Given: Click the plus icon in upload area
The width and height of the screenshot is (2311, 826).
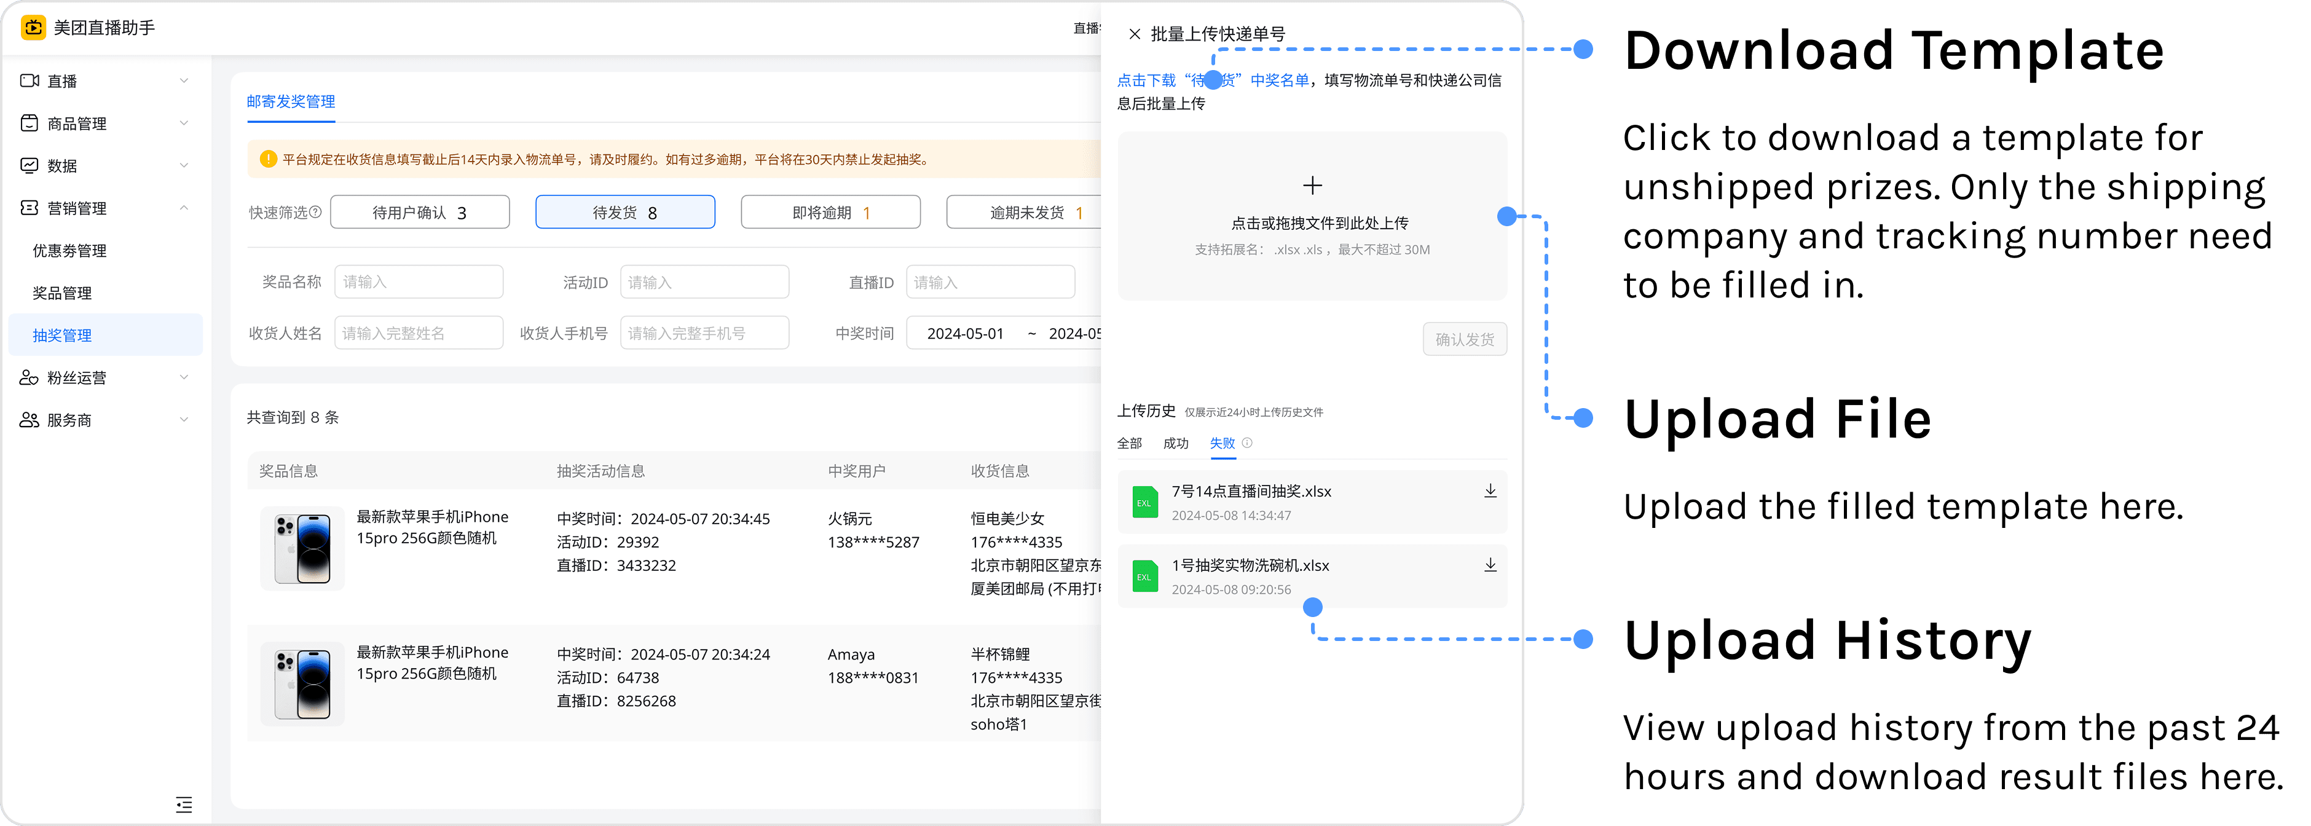Looking at the screenshot, I should (x=1312, y=186).
